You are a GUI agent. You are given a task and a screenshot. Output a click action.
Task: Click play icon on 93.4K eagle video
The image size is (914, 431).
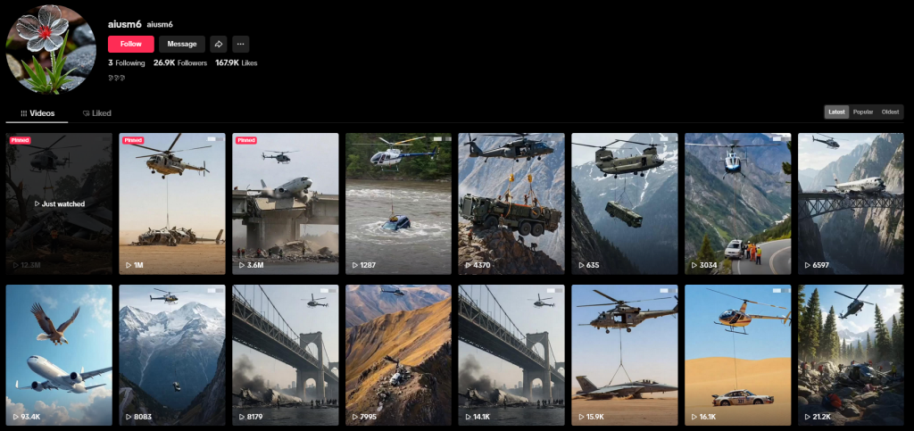(x=15, y=417)
